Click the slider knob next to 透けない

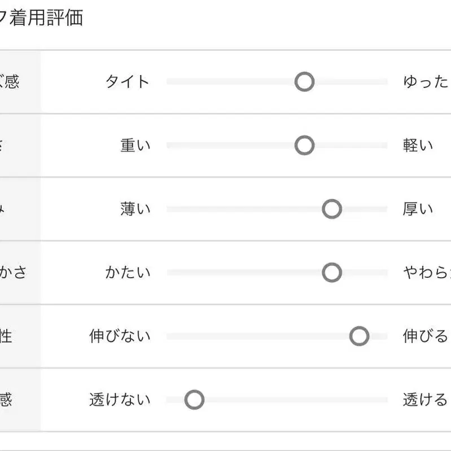pyautogui.click(x=194, y=400)
